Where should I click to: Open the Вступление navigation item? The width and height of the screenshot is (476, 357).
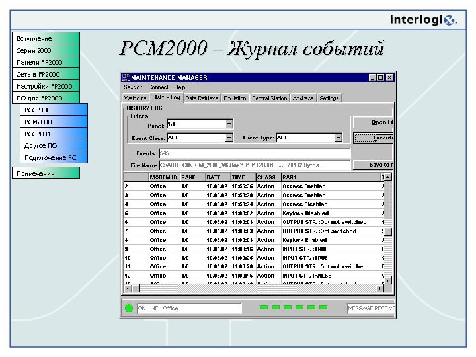coord(46,38)
